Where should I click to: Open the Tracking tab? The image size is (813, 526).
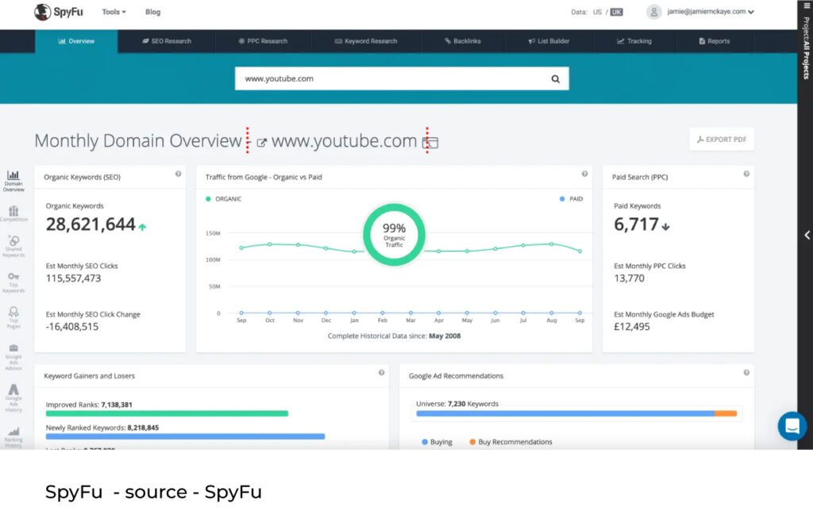(x=634, y=41)
